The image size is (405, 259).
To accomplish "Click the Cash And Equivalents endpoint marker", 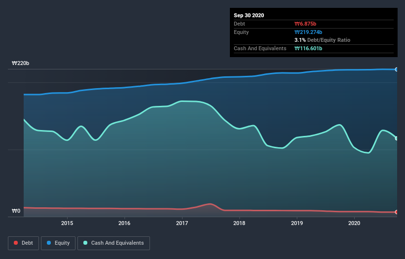I will (x=397, y=138).
